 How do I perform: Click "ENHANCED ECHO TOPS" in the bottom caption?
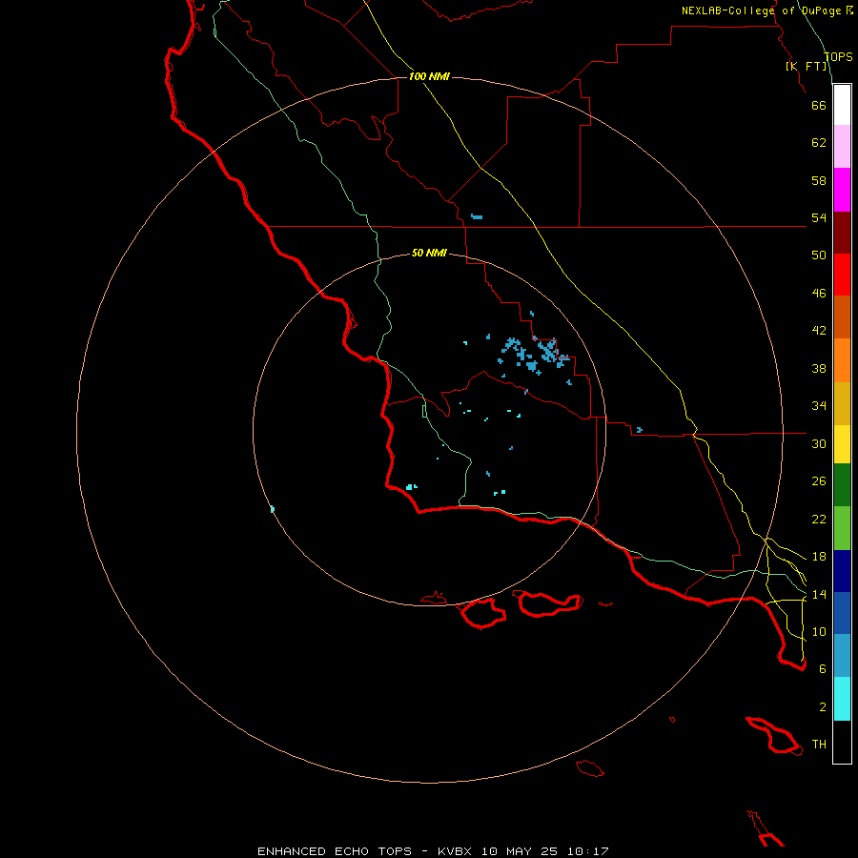335,851
